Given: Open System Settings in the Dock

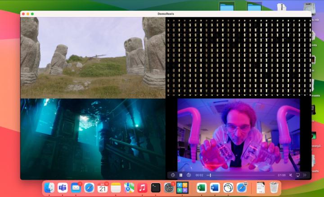Looking at the screenshot, I should coord(169,188).
